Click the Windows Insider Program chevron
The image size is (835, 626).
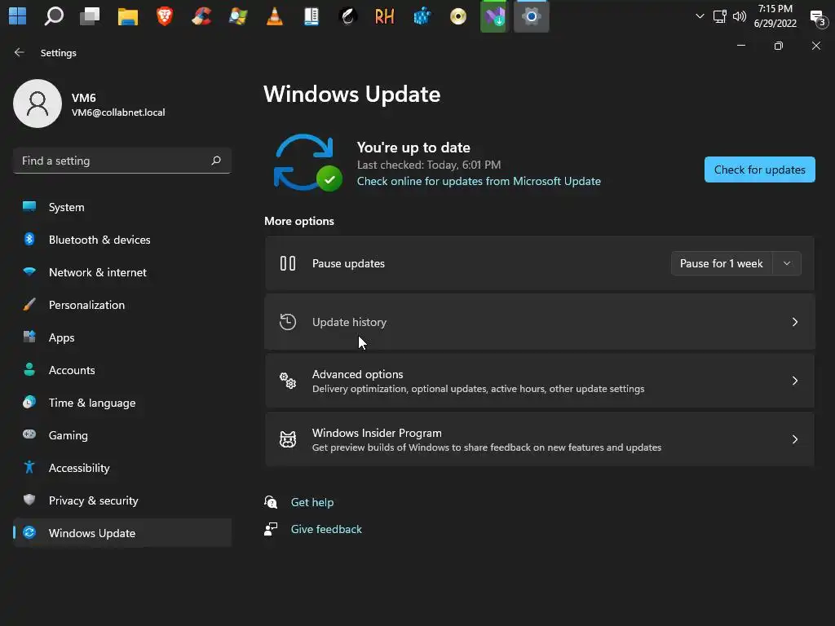(x=794, y=439)
